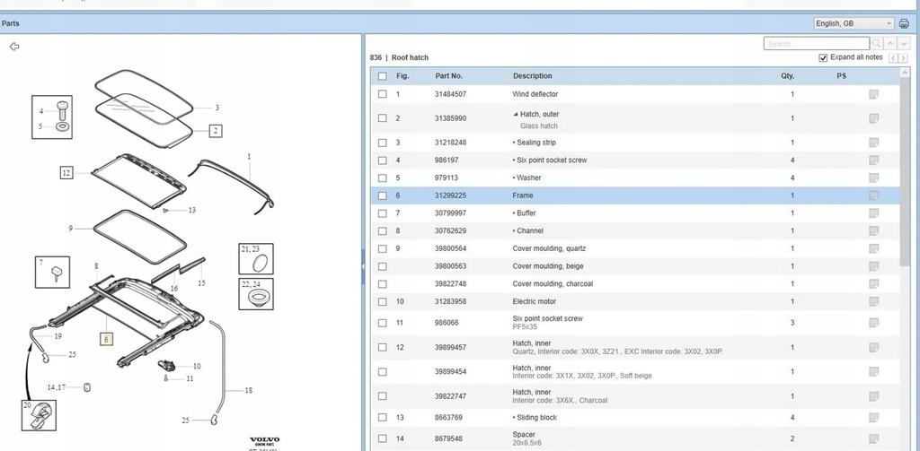
Task: Click next page arrow below search
Action: (x=903, y=58)
